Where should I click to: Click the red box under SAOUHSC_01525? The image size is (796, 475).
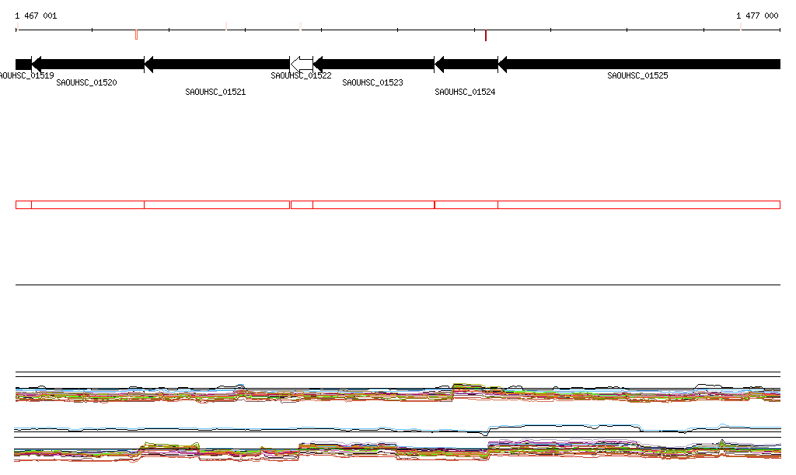pos(639,205)
